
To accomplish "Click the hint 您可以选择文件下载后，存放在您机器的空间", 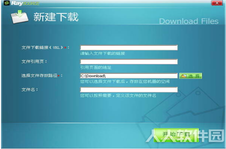I will tap(125, 81).
